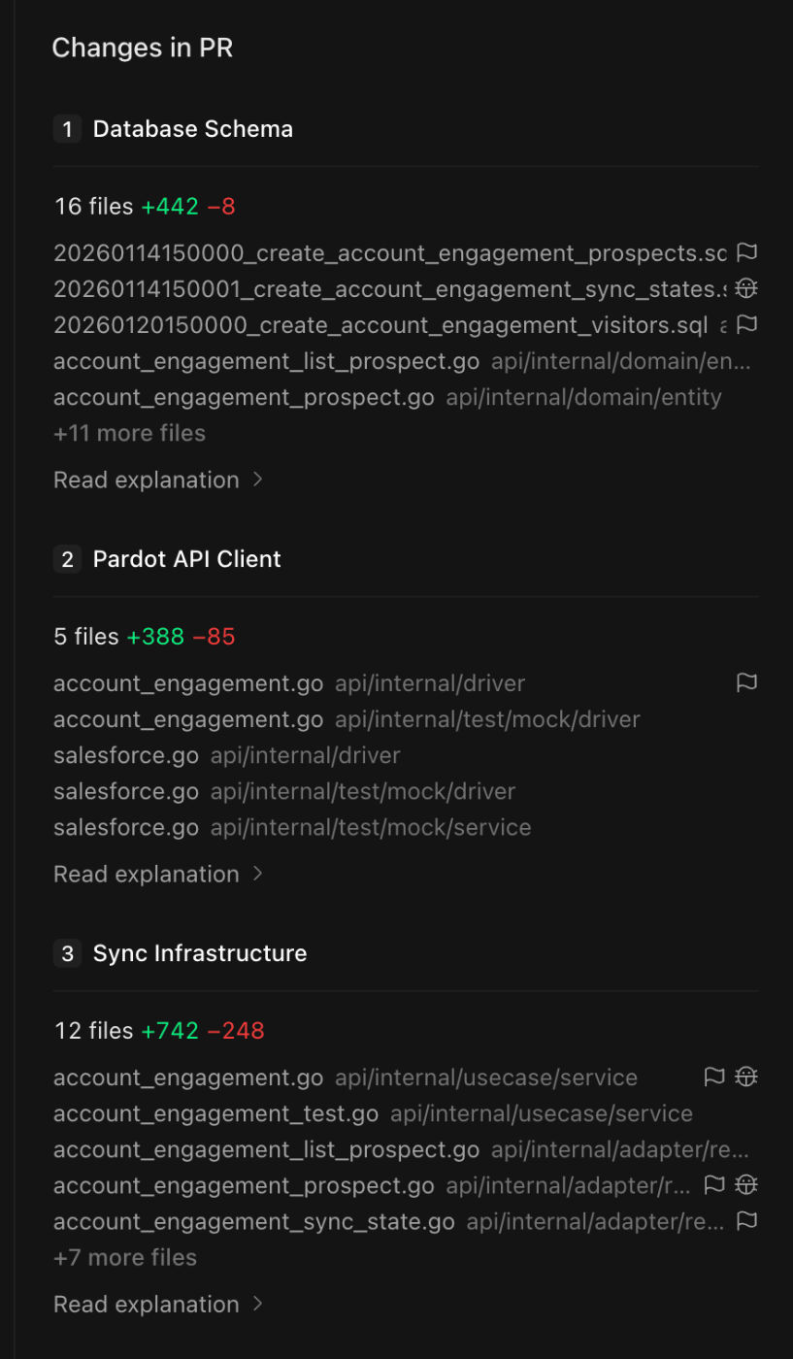The height and width of the screenshot is (1359, 793).
Task: Click flag icon on account_engagement_sync_state.go
Action: coord(745,1220)
